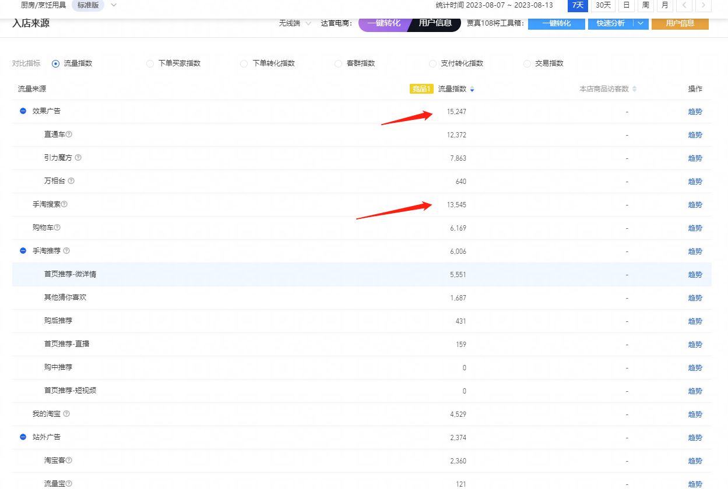Click help icon next to 手淘搜索
Screen dimensions: 728x489
click(65, 204)
